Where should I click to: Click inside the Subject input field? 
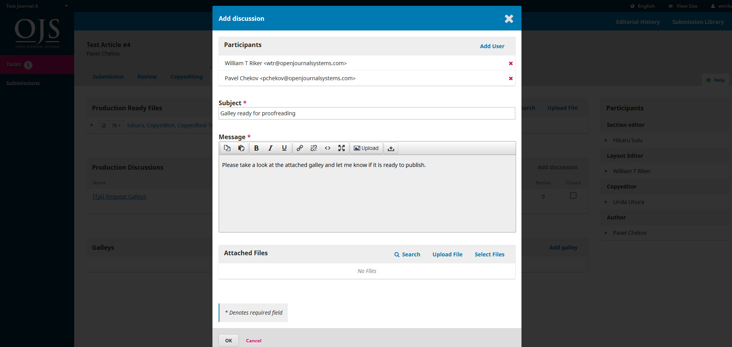point(367,113)
